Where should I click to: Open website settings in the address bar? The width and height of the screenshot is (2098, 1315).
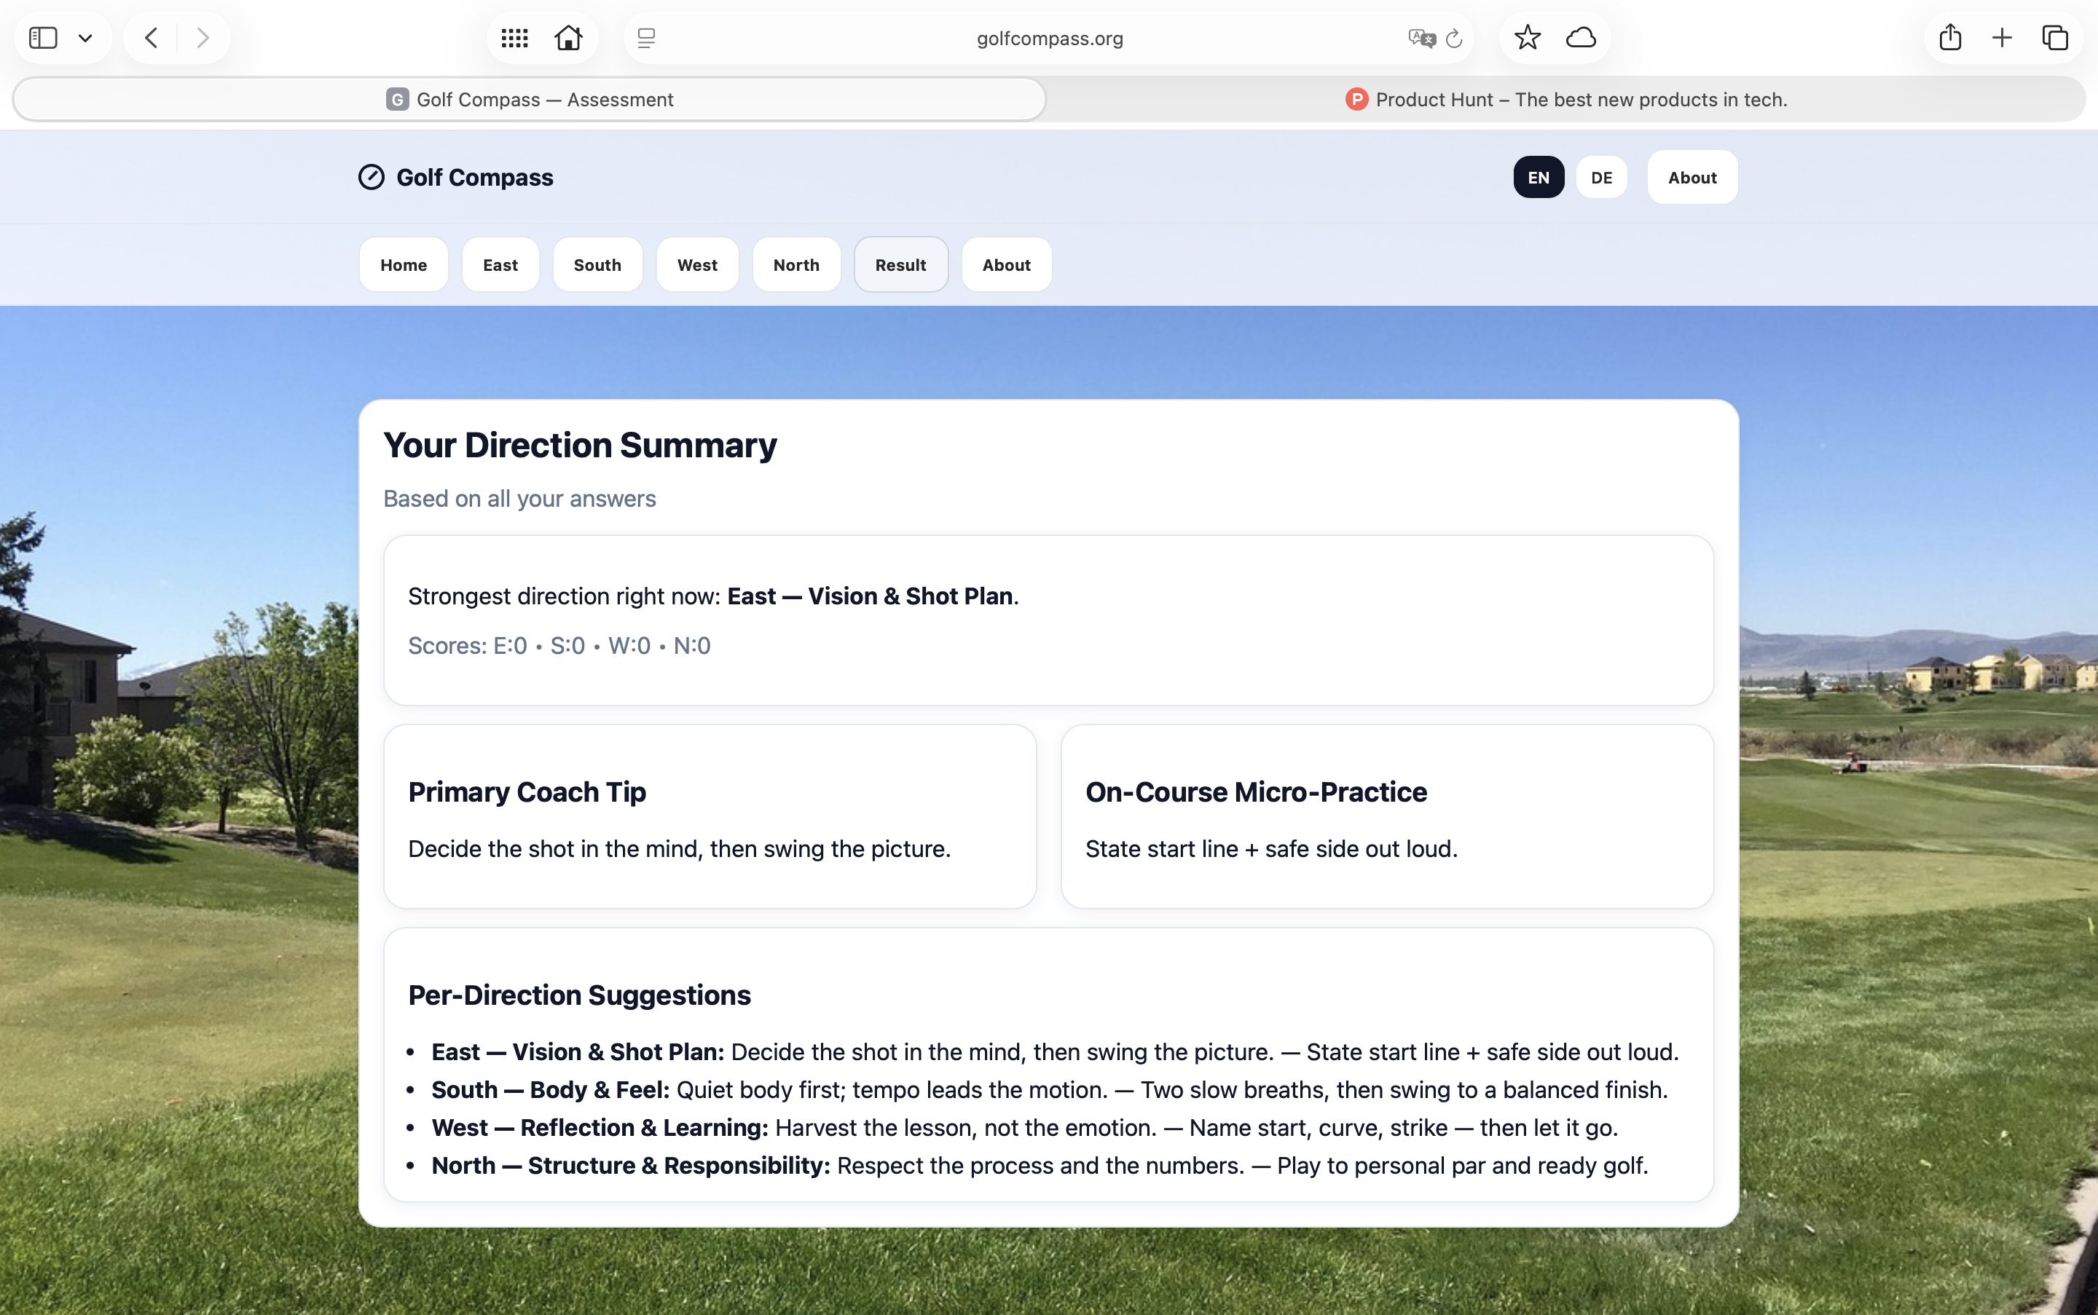(x=645, y=37)
